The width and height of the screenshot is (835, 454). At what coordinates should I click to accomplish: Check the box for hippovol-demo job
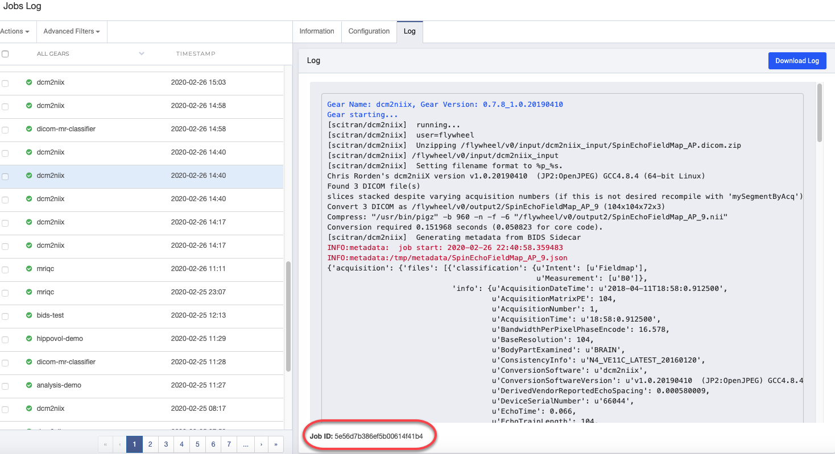click(x=5, y=339)
